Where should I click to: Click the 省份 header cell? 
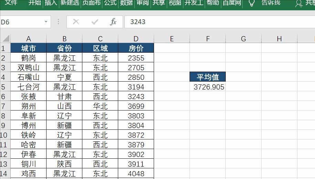(x=64, y=48)
